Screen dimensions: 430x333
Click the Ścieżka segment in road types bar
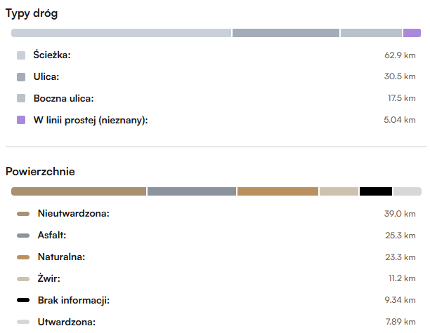[x=122, y=33]
